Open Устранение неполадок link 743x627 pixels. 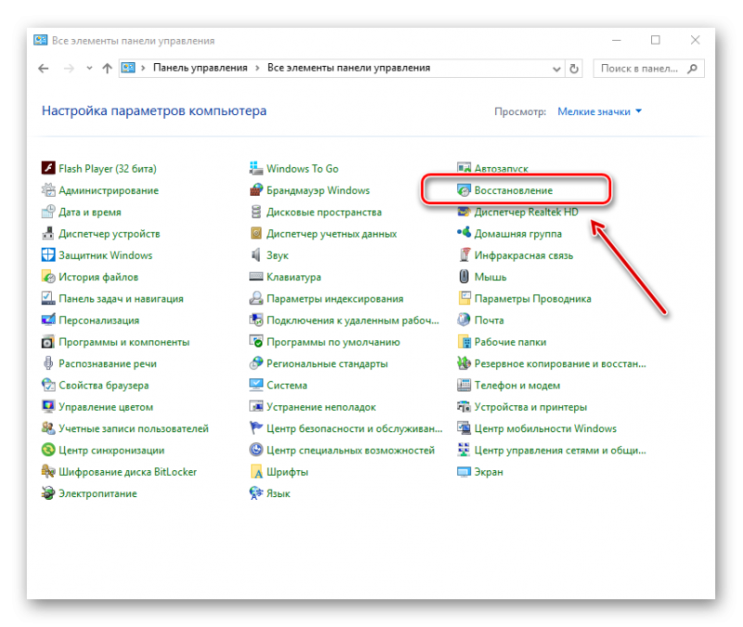[x=320, y=407]
